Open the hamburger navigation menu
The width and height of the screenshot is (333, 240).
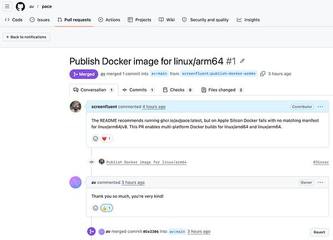tap(7, 6)
